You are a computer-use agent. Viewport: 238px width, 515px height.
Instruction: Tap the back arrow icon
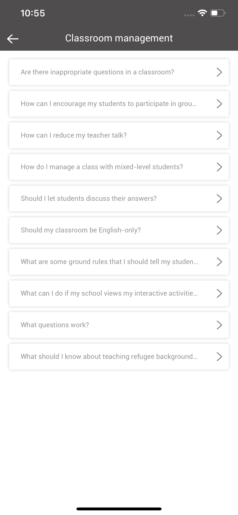pyautogui.click(x=13, y=39)
